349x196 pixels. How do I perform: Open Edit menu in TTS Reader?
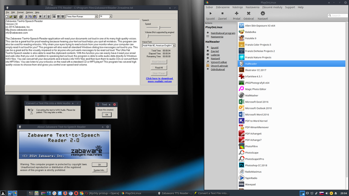coord(13,12)
